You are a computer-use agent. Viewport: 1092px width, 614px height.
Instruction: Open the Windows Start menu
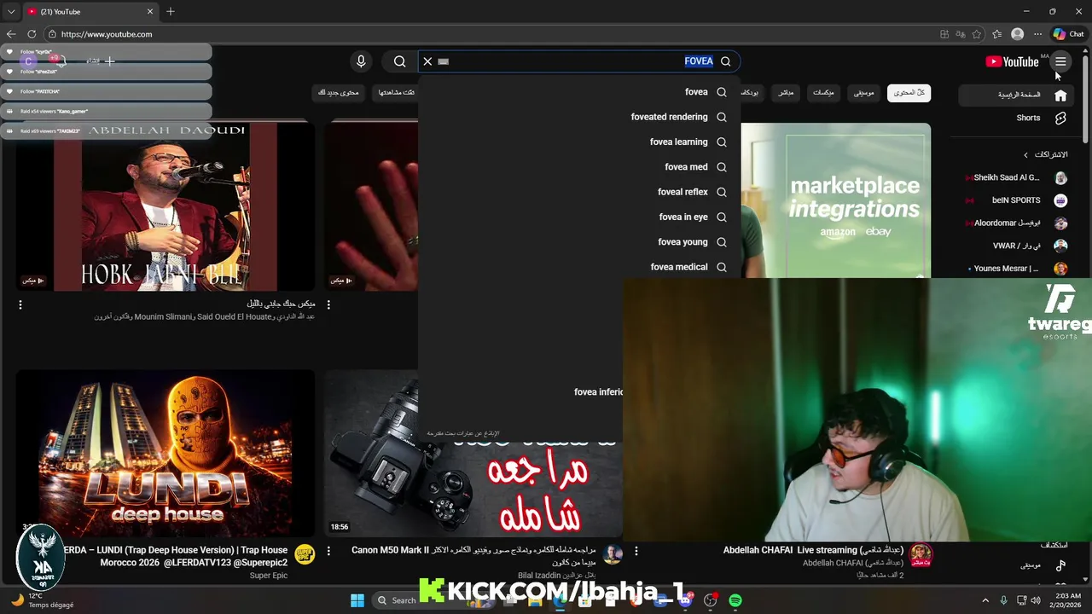click(x=357, y=600)
